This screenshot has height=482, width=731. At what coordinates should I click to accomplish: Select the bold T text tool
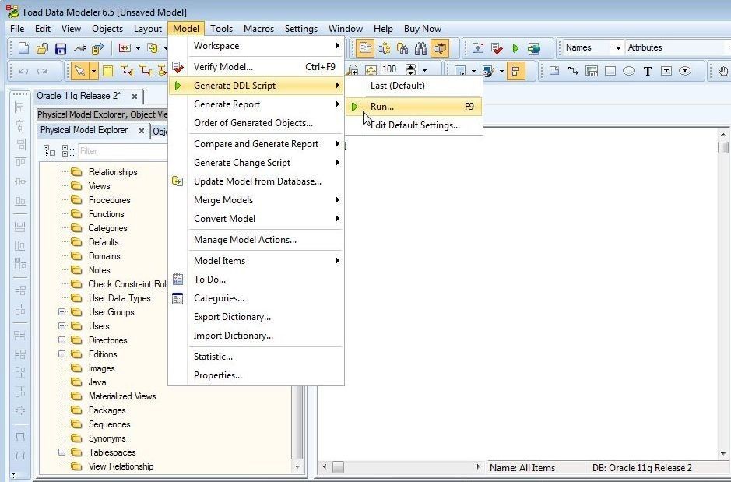[648, 71]
